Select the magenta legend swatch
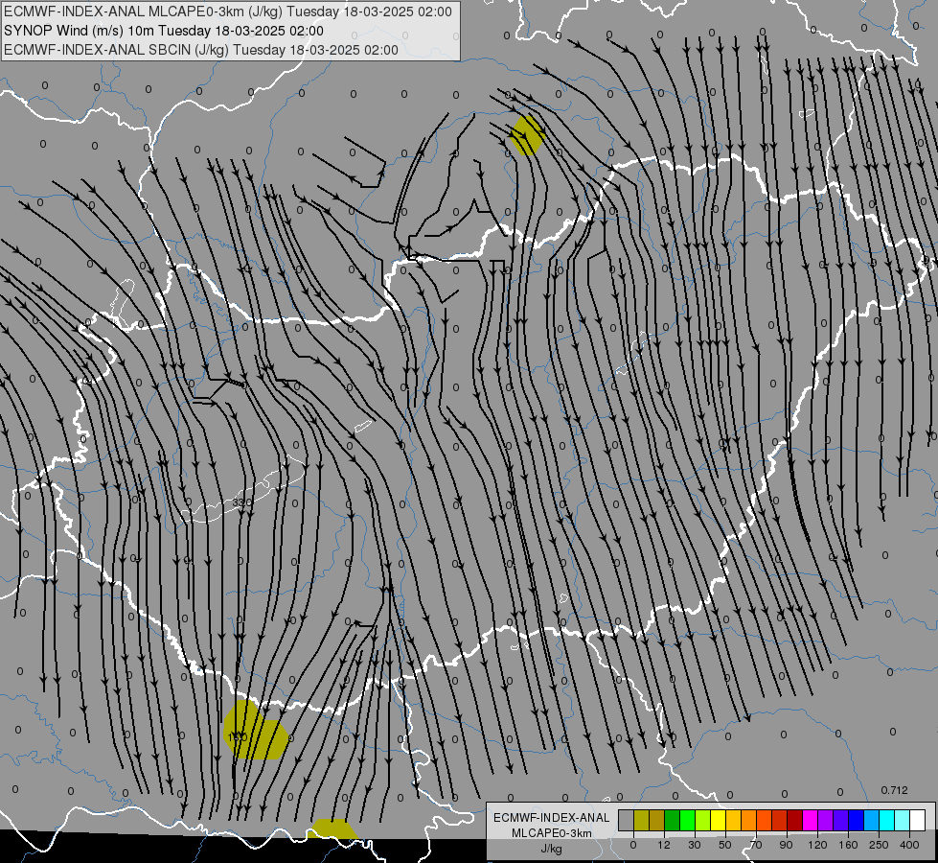Screen dimensions: 938x863 (x=811, y=820)
